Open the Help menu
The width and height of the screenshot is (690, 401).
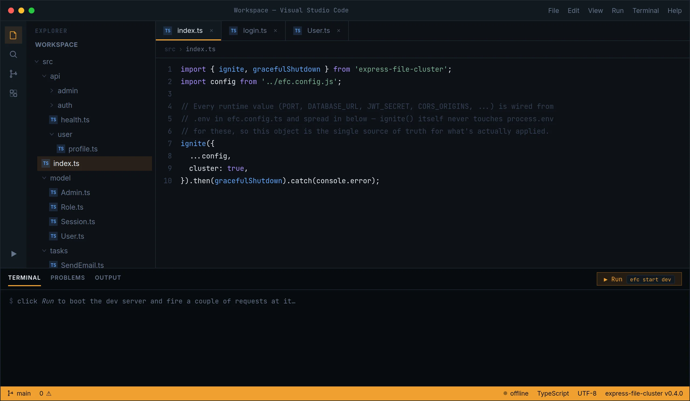point(674,11)
